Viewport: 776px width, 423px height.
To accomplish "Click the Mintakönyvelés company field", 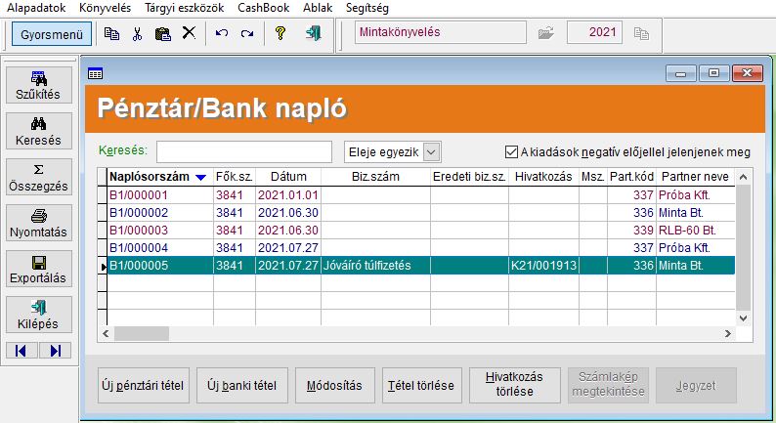I will (x=440, y=32).
